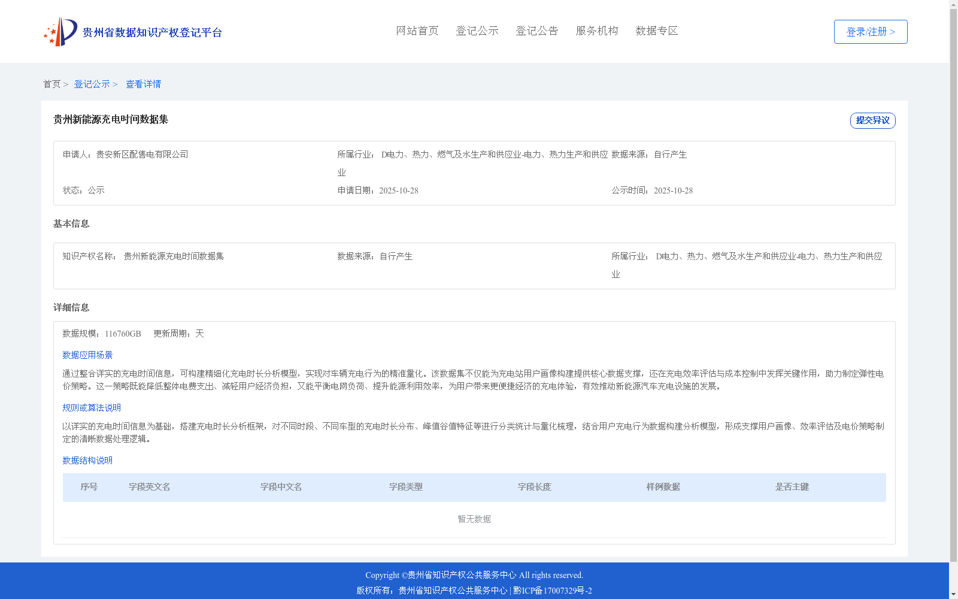The image size is (958, 599).
Task: Click scrollbar down arrow
Action: 953,594
